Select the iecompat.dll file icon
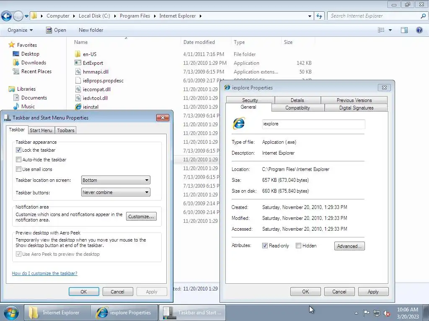The image size is (429, 321). (78, 89)
